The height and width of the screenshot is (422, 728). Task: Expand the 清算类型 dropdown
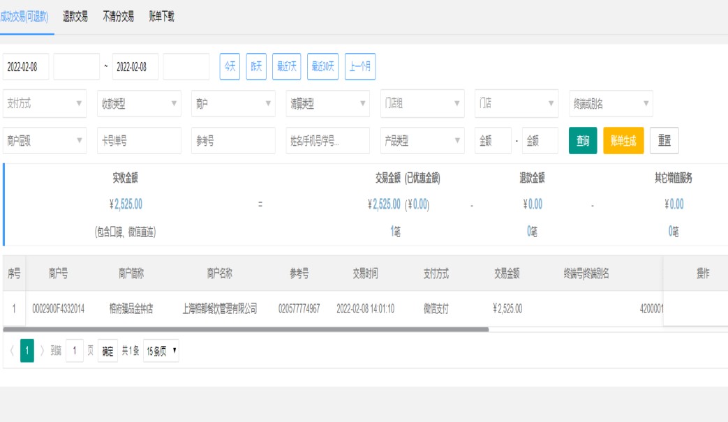click(327, 104)
